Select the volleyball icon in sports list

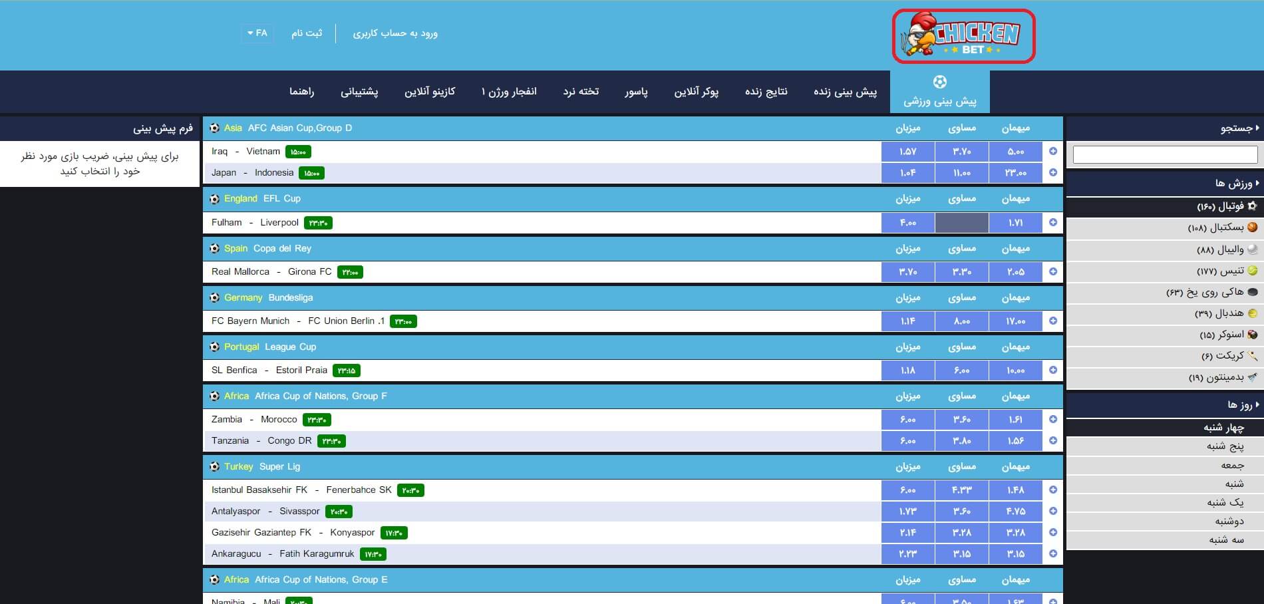(1252, 249)
